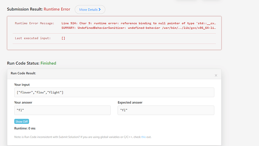
Task: Click the chevron arrow beside More Details
Action: [x=99, y=10]
